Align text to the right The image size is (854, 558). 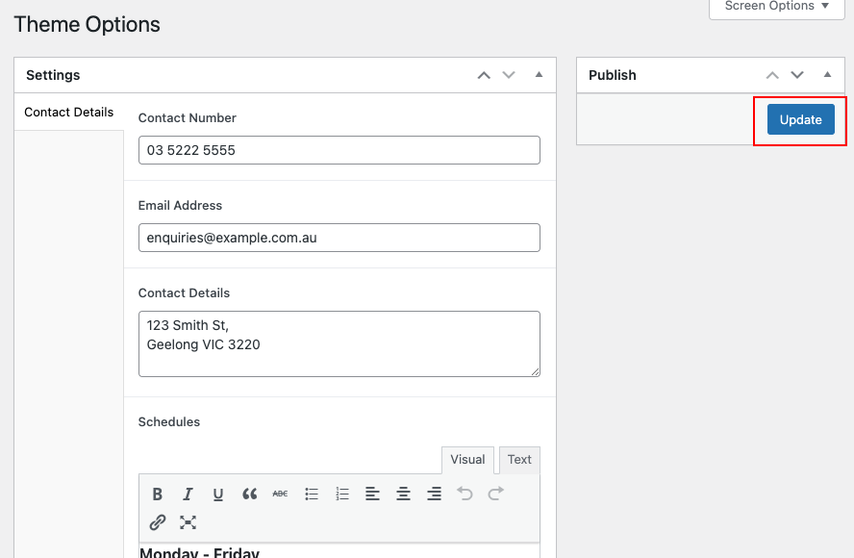[435, 494]
